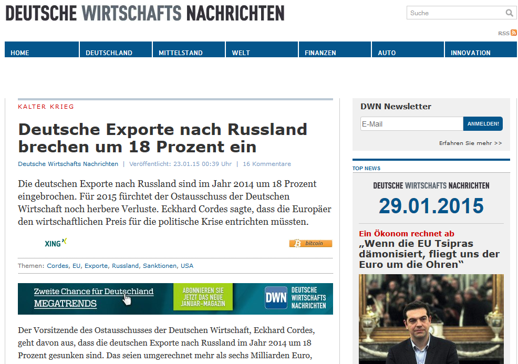518x364 pixels.
Task: Focus the Suche search field
Action: 454,13
